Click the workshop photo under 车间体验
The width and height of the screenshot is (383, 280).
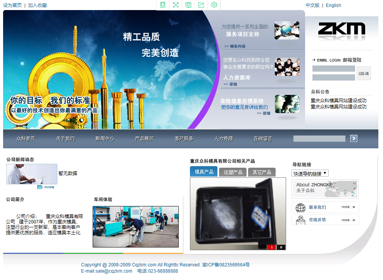click(x=136, y=227)
